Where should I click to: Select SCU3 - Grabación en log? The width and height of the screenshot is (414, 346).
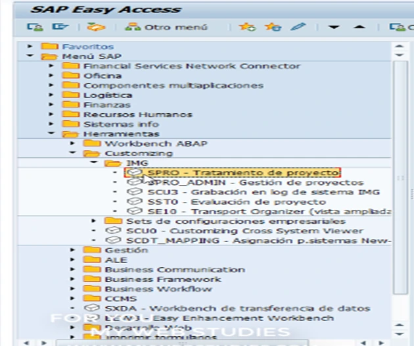pos(253,192)
